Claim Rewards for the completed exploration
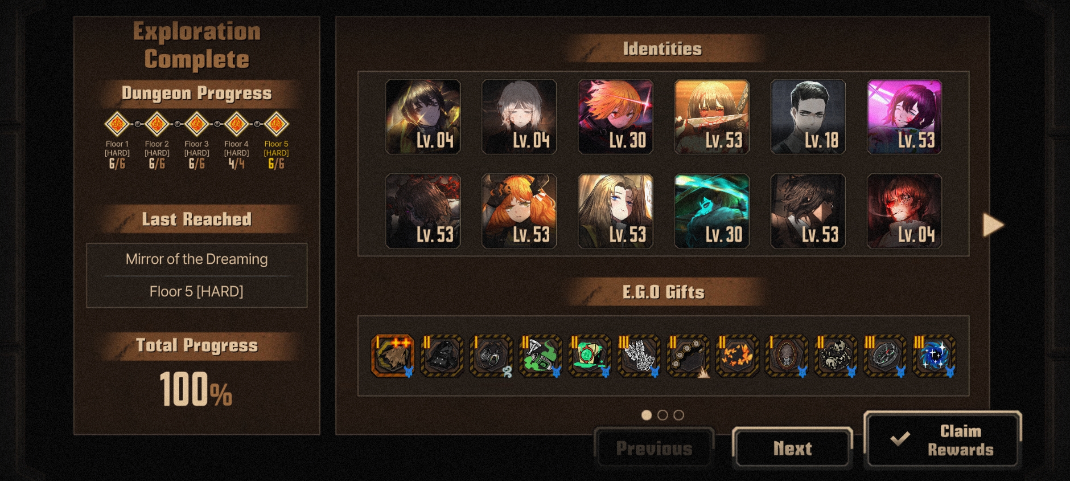This screenshot has width=1070, height=481. point(942,440)
